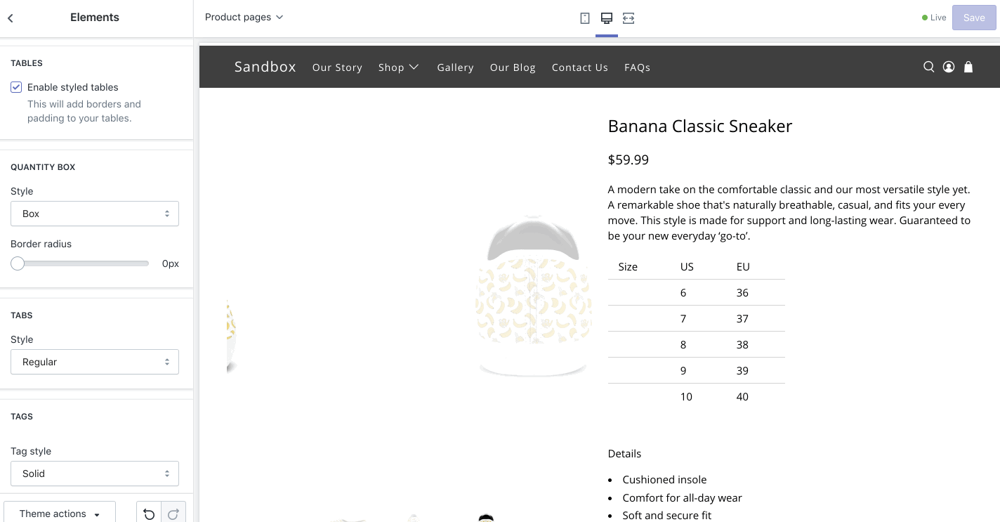Open the Tag style dropdown
Image resolution: width=1000 pixels, height=522 pixels.
(x=95, y=474)
